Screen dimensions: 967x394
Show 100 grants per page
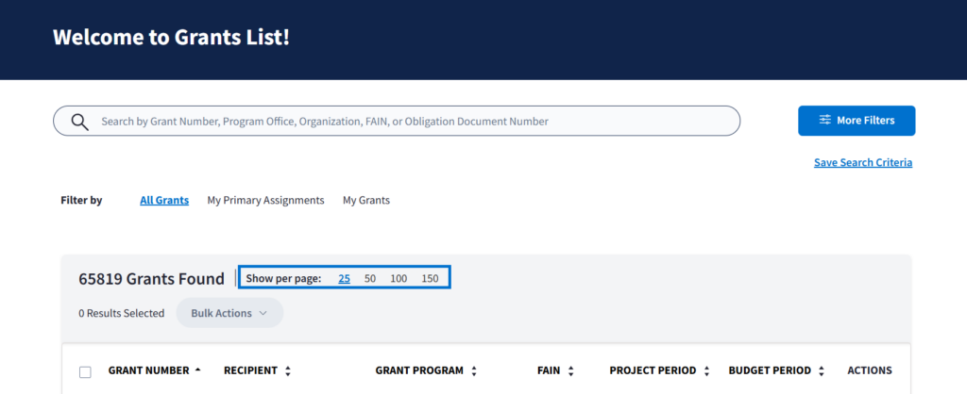[399, 279]
